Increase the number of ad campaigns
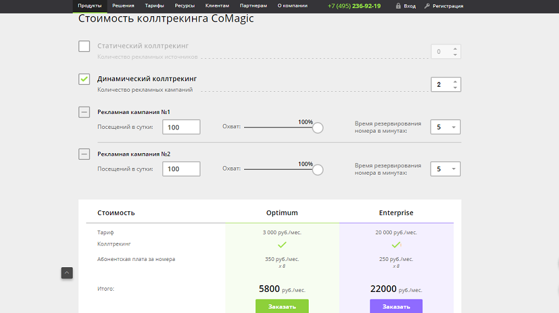Image resolution: width=559 pixels, height=313 pixels. click(455, 81)
